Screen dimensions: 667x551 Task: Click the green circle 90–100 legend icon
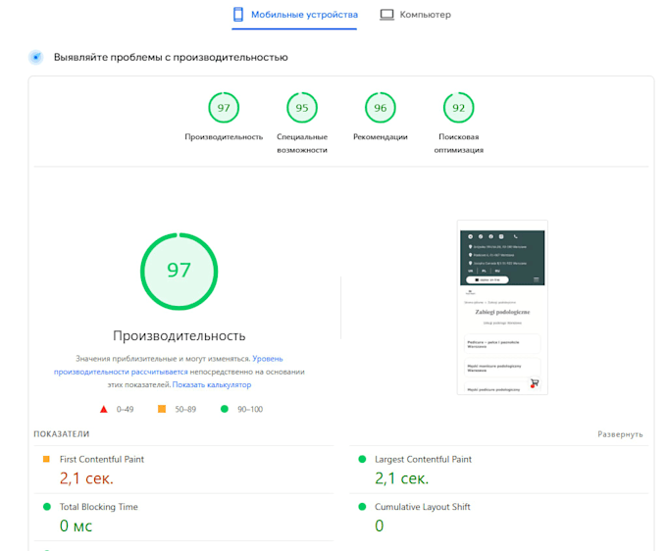coord(225,409)
